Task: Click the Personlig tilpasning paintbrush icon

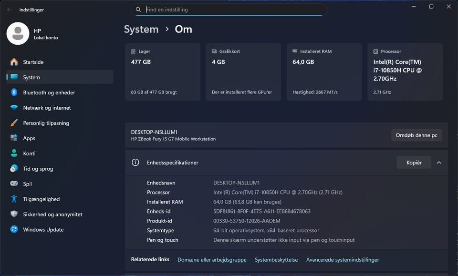Action: tap(14, 123)
